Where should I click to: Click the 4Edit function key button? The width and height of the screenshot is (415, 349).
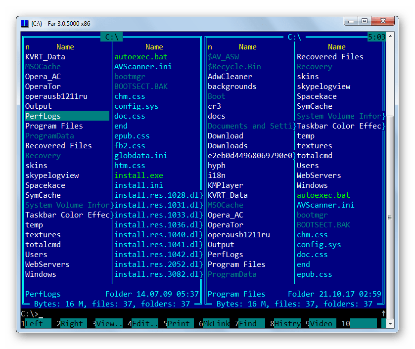[x=143, y=324]
